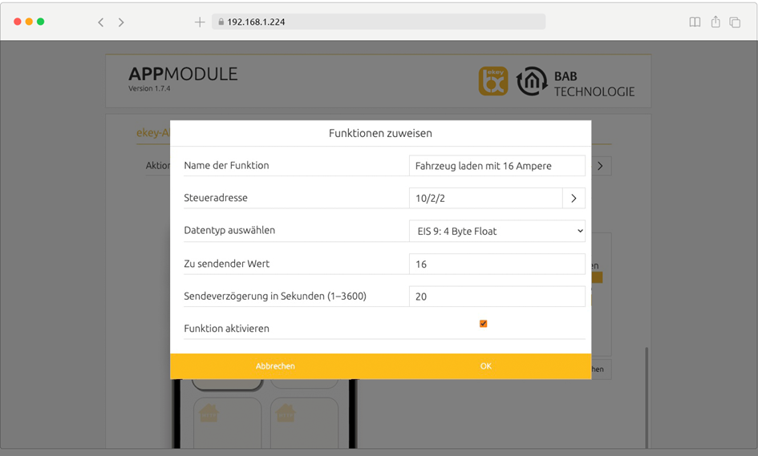Click the ekey bionyx logo icon
The image size is (758, 456).
point(493,81)
